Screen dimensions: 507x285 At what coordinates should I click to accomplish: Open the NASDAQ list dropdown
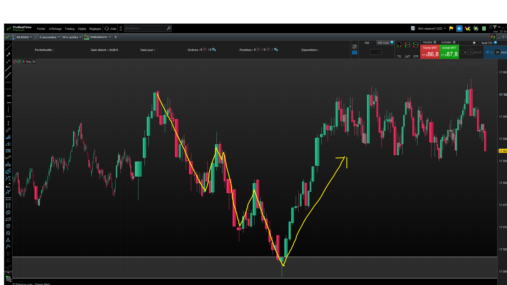tap(24, 37)
